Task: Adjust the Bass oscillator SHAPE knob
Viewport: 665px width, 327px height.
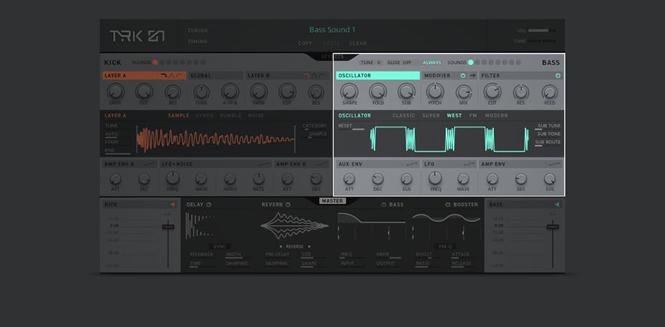Action: click(349, 91)
